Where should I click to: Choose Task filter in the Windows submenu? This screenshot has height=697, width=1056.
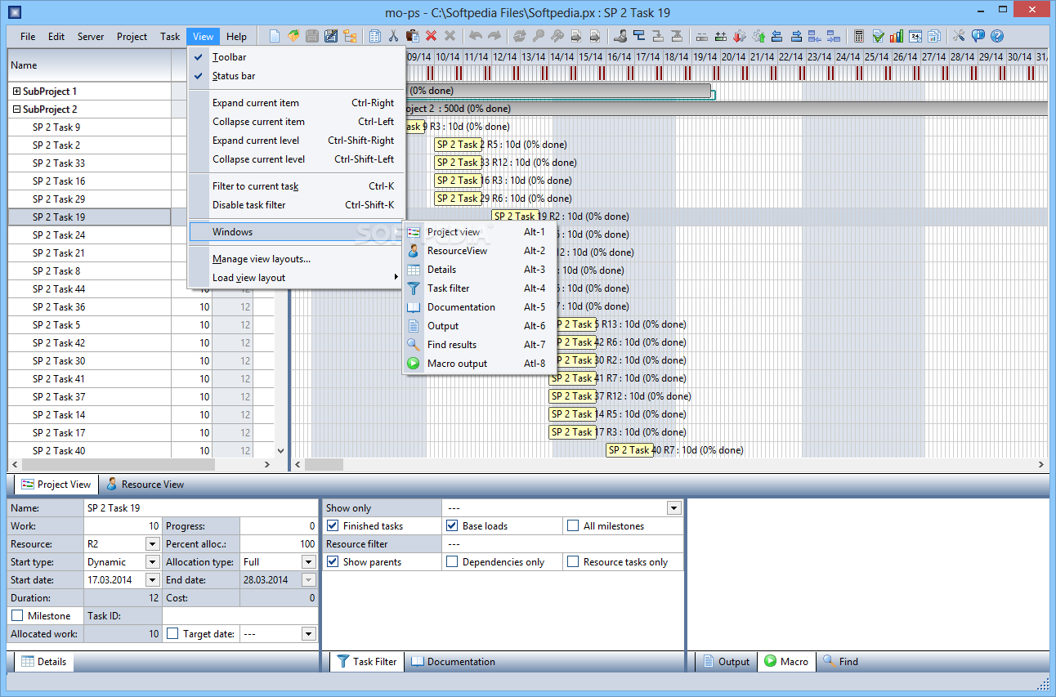pos(479,288)
